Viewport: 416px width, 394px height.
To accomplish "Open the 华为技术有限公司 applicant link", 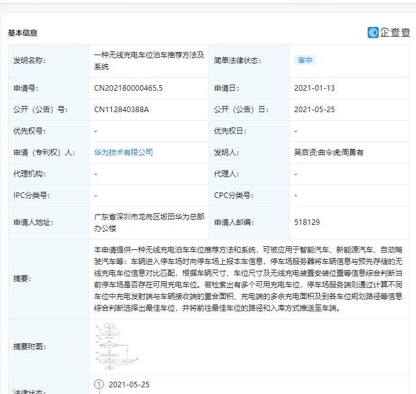I will [x=124, y=152].
